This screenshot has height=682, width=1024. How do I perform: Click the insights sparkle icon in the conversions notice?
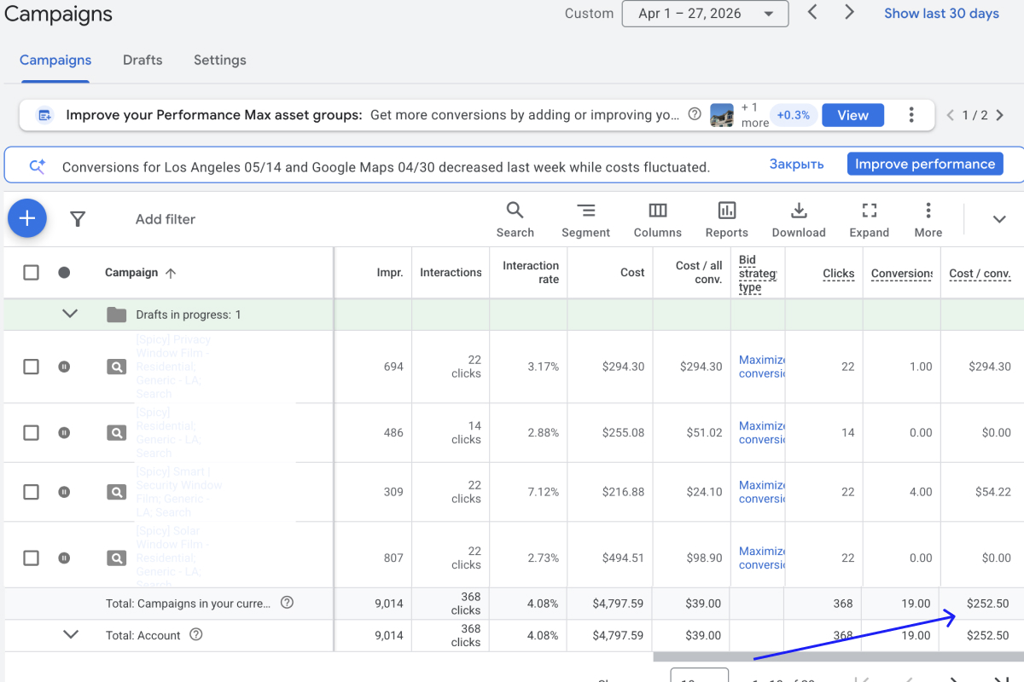tap(38, 166)
